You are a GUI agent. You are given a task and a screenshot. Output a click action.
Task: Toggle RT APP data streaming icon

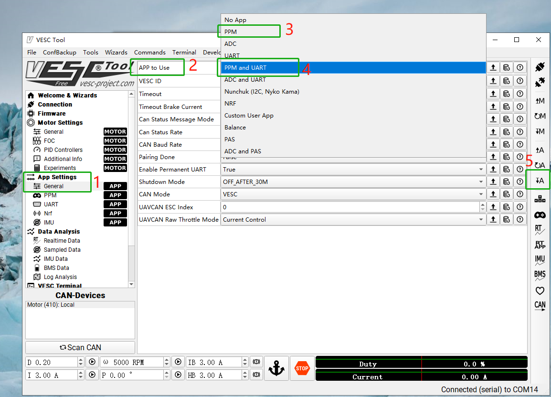[x=540, y=245]
